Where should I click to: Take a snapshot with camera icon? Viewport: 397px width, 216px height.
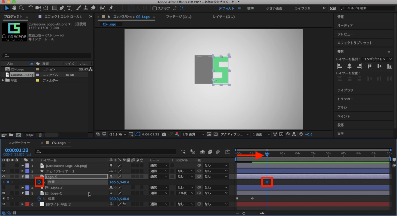(x=165, y=134)
